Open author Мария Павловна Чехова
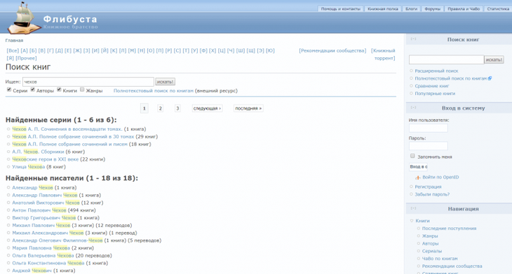512x274 pixels. (x=41, y=248)
